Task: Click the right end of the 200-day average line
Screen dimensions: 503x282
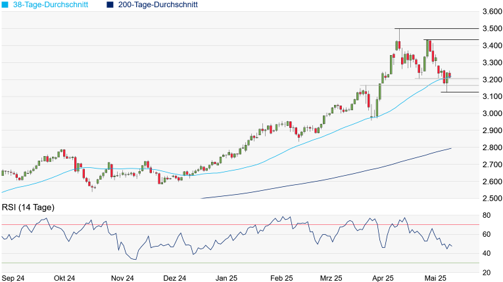Action: click(x=450, y=149)
